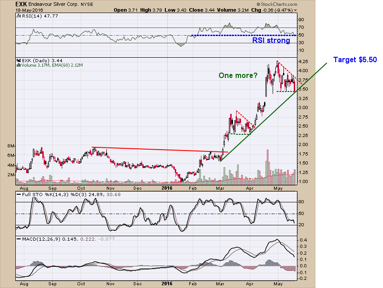383x288 pixels.
Task: Click the 30 level on the RSI axis
Action: (x=301, y=43)
